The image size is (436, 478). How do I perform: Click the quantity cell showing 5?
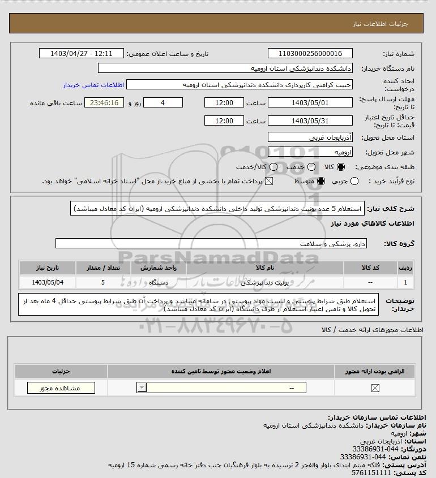(x=103, y=282)
